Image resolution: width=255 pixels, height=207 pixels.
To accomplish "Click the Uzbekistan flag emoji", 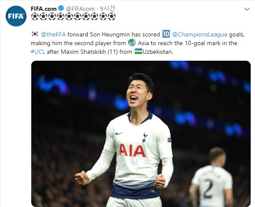I will 139,51.
